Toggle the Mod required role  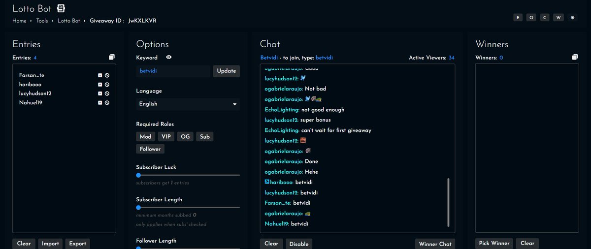point(146,137)
